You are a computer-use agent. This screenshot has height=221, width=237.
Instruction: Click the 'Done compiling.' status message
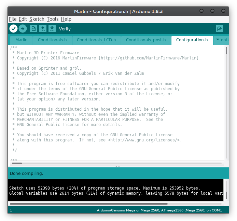[x=27, y=174]
